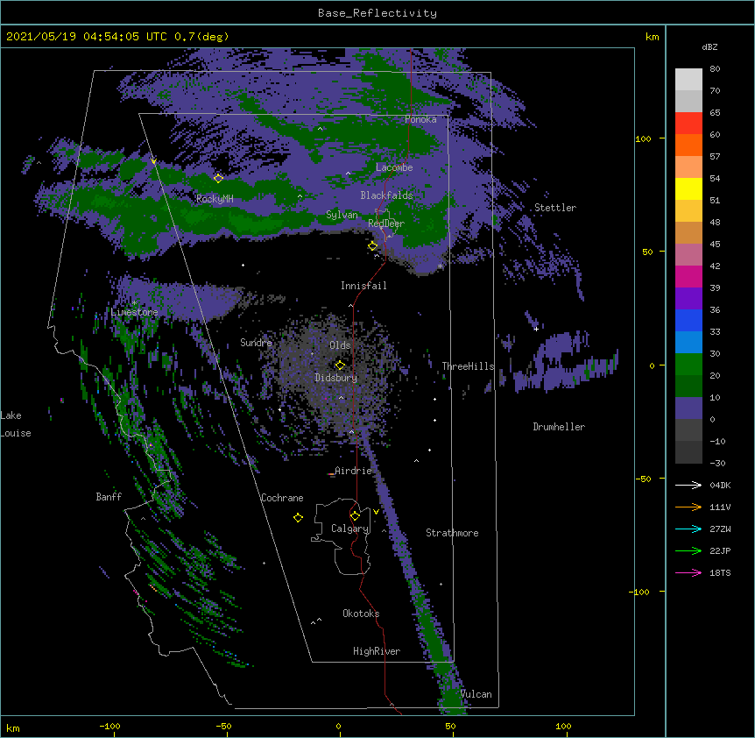Select the blue swatch between 36 and 33
755x738 pixels.
coord(688,320)
